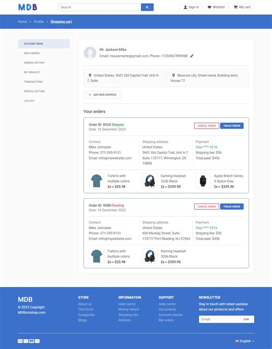
Task: Click Add New Address button
Action: coord(102,95)
